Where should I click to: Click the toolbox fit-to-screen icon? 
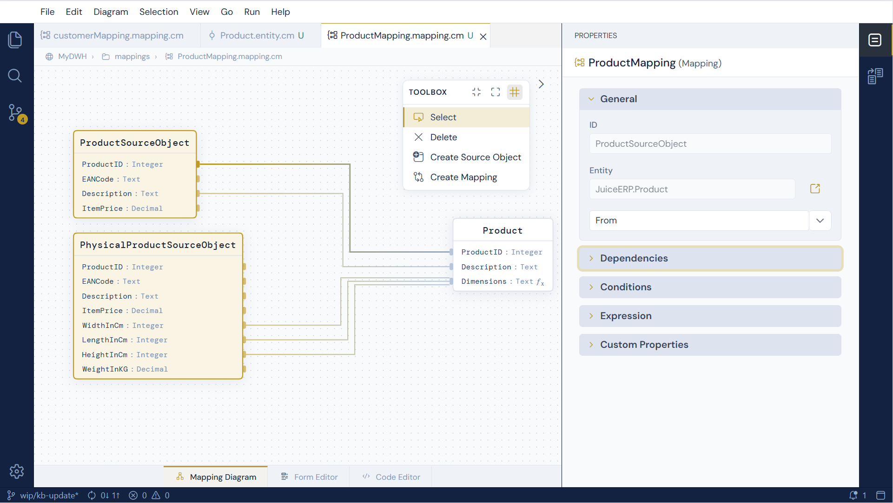(x=496, y=92)
